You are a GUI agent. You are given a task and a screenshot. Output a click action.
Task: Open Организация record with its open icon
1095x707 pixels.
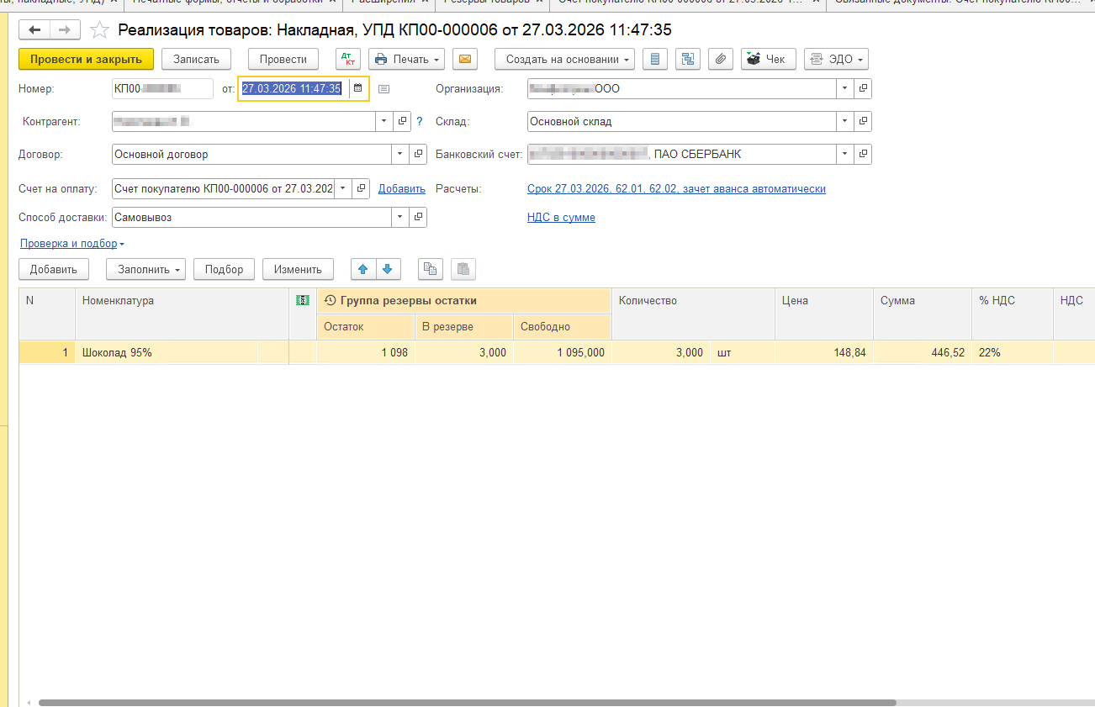pyautogui.click(x=863, y=88)
